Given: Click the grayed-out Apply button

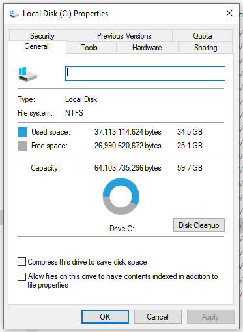Looking at the screenshot, I should (210, 317).
